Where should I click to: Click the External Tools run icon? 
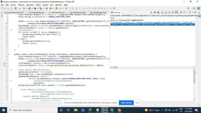pyautogui.click(x=41, y=8)
